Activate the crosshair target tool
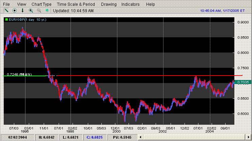The height and width of the screenshot is (141, 252). click(x=15, y=11)
